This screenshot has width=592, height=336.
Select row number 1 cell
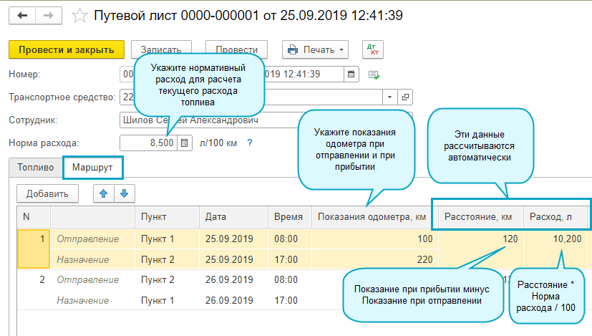pos(34,249)
